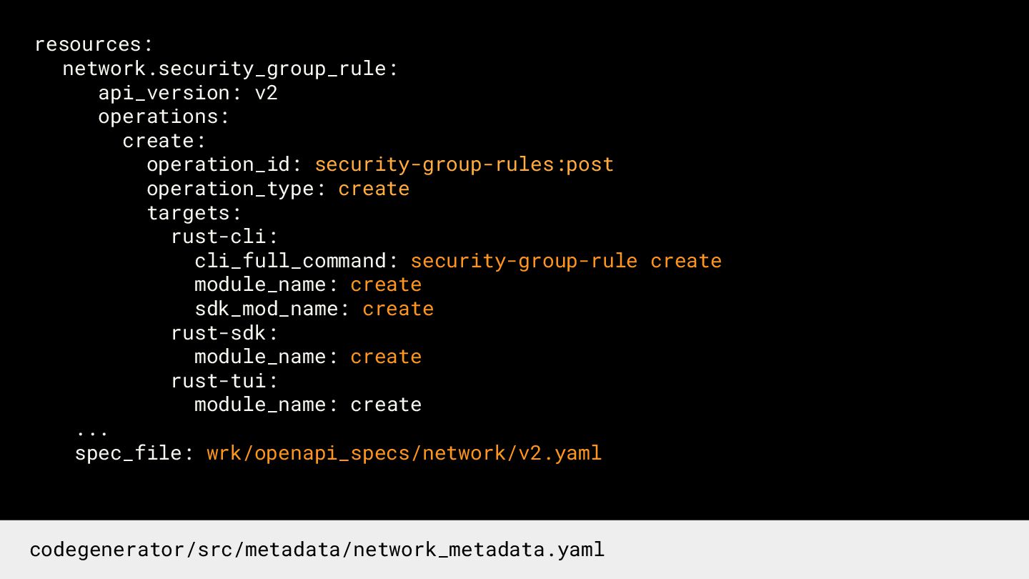Select the api_version v2 value

click(x=266, y=93)
